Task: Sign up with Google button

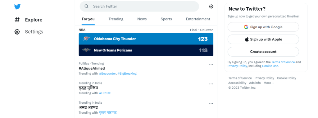Action: click(x=263, y=27)
